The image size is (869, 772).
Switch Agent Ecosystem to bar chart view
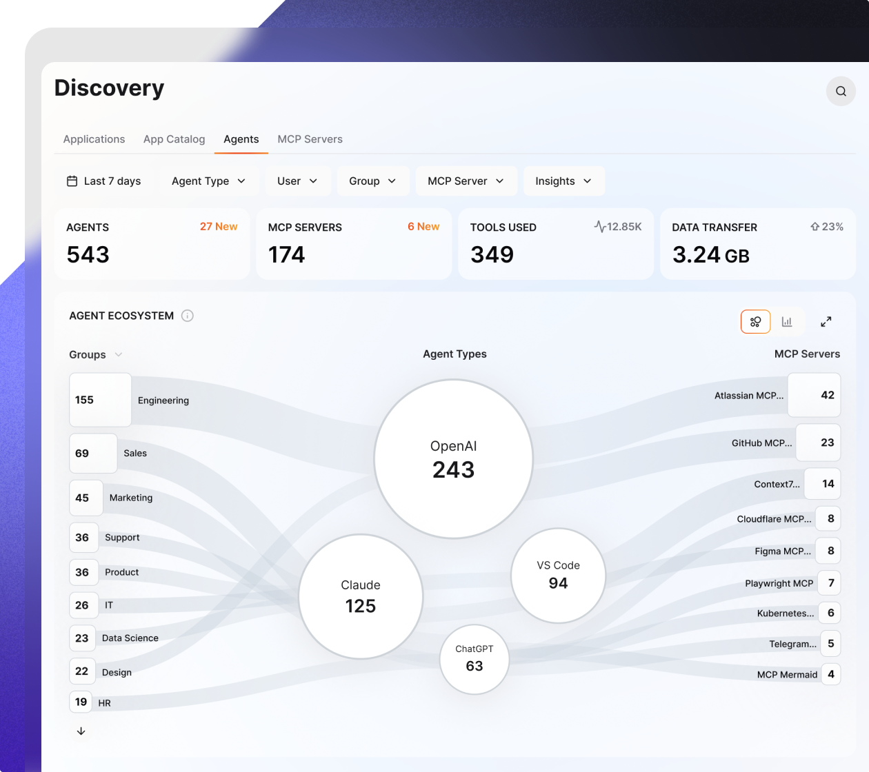pyautogui.click(x=787, y=321)
